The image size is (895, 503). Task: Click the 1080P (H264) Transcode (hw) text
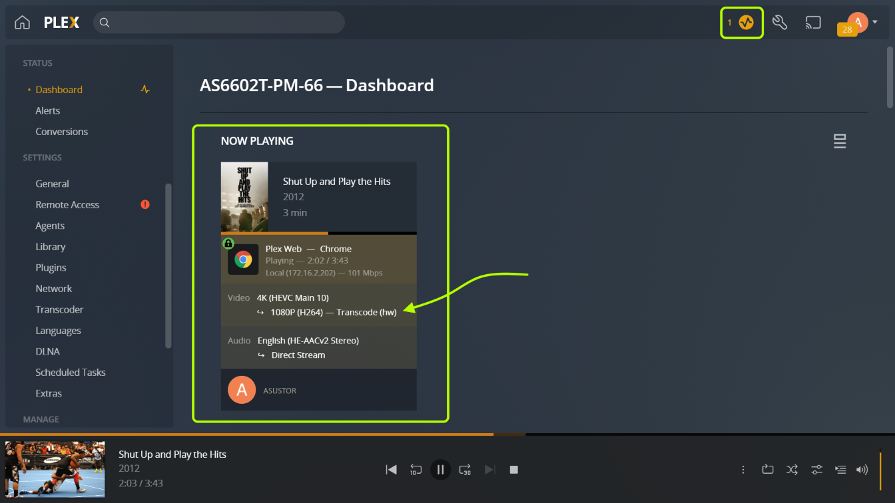[333, 312]
